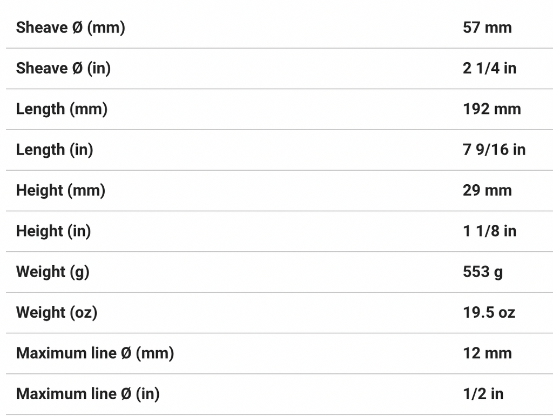Select the 29 mm height value
Screen dimensions: 553x416
(x=487, y=190)
